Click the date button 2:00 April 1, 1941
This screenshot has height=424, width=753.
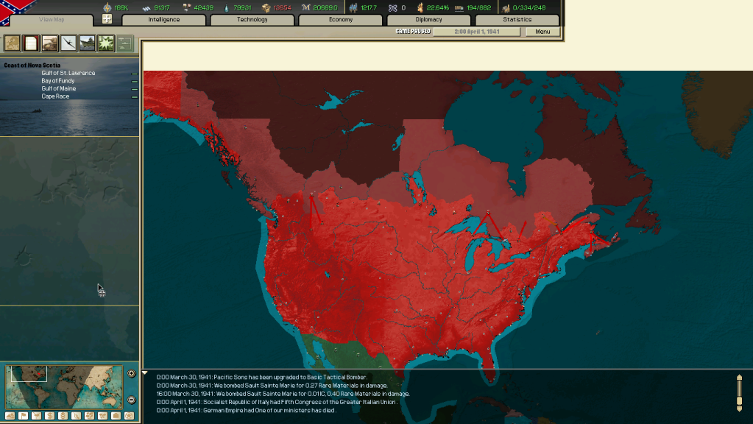[x=477, y=32]
